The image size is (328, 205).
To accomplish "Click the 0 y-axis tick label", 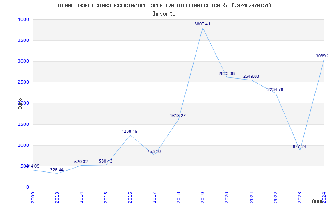I will (x=27, y=187).
